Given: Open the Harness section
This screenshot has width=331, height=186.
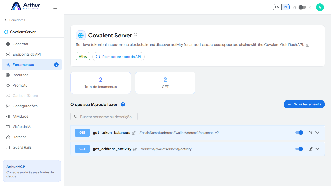Looking at the screenshot, I should (x=32, y=137).
